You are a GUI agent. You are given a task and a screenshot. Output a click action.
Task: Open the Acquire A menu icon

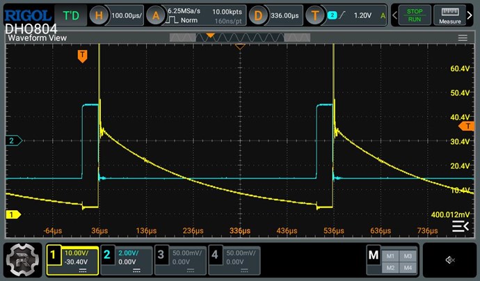[x=156, y=15]
